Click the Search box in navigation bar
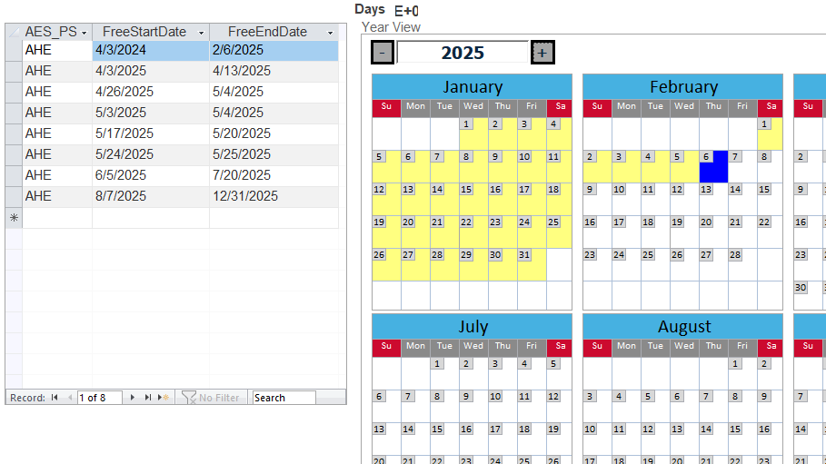The image size is (826, 464). pyautogui.click(x=284, y=398)
